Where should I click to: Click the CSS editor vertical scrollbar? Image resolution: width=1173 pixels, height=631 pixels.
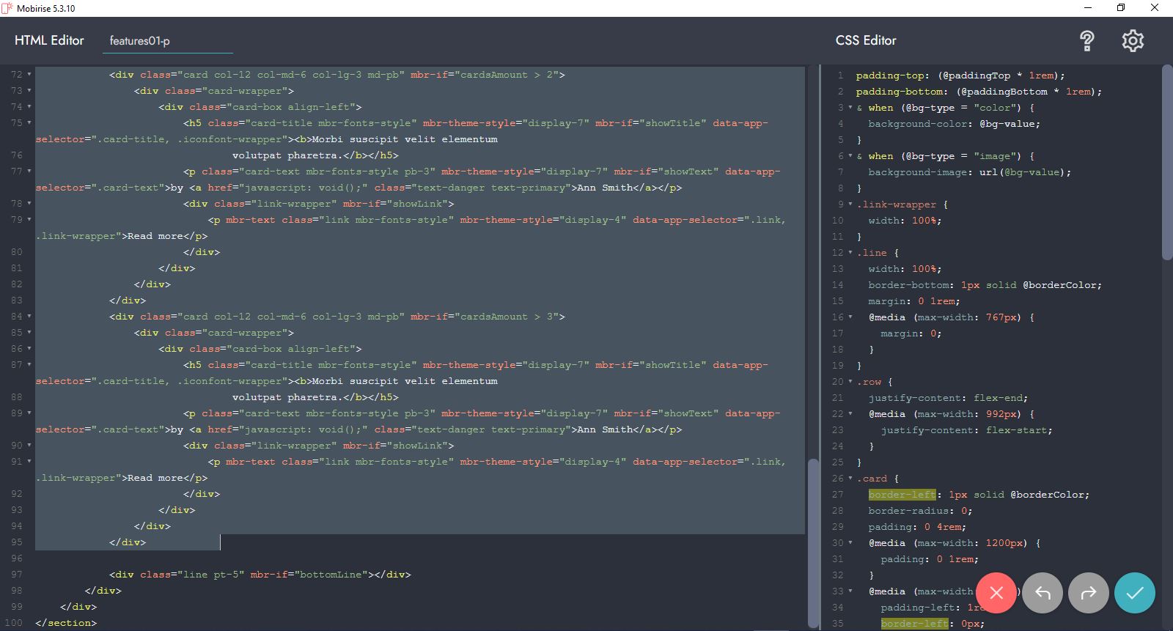(1167, 161)
